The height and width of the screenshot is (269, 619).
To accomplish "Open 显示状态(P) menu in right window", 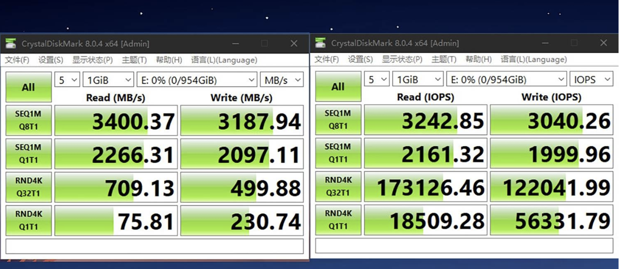I will point(402,60).
